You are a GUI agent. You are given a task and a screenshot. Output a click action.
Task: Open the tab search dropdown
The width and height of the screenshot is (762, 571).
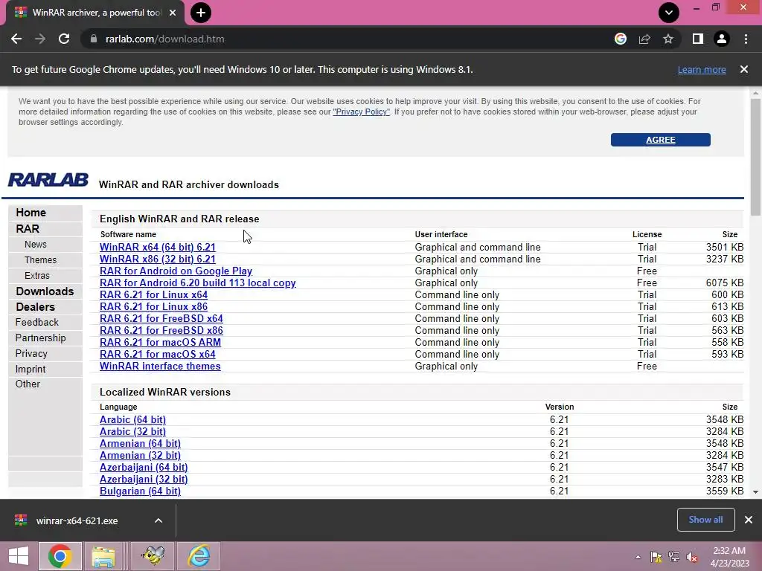tap(669, 13)
